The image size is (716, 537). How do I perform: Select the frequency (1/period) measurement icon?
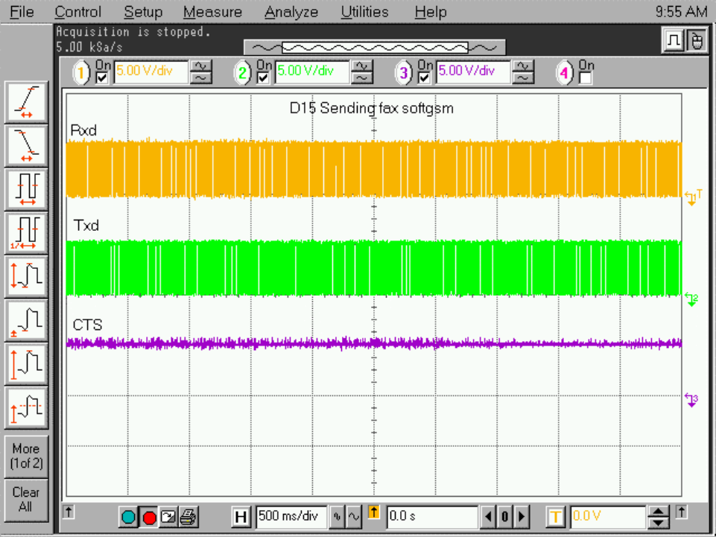click(27, 233)
